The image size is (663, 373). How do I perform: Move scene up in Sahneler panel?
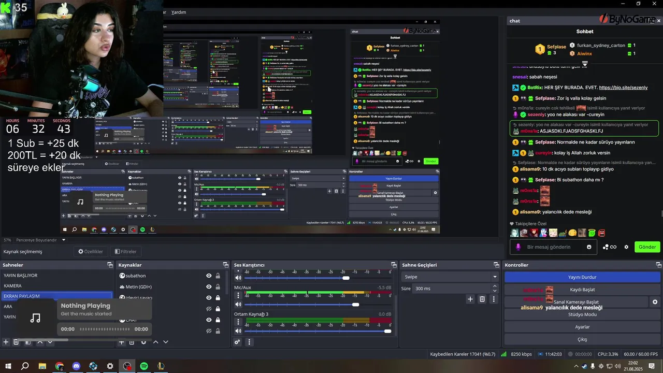[40, 342]
